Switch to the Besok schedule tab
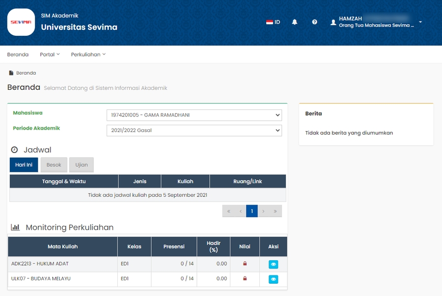The width and height of the screenshot is (442, 296). coord(54,165)
